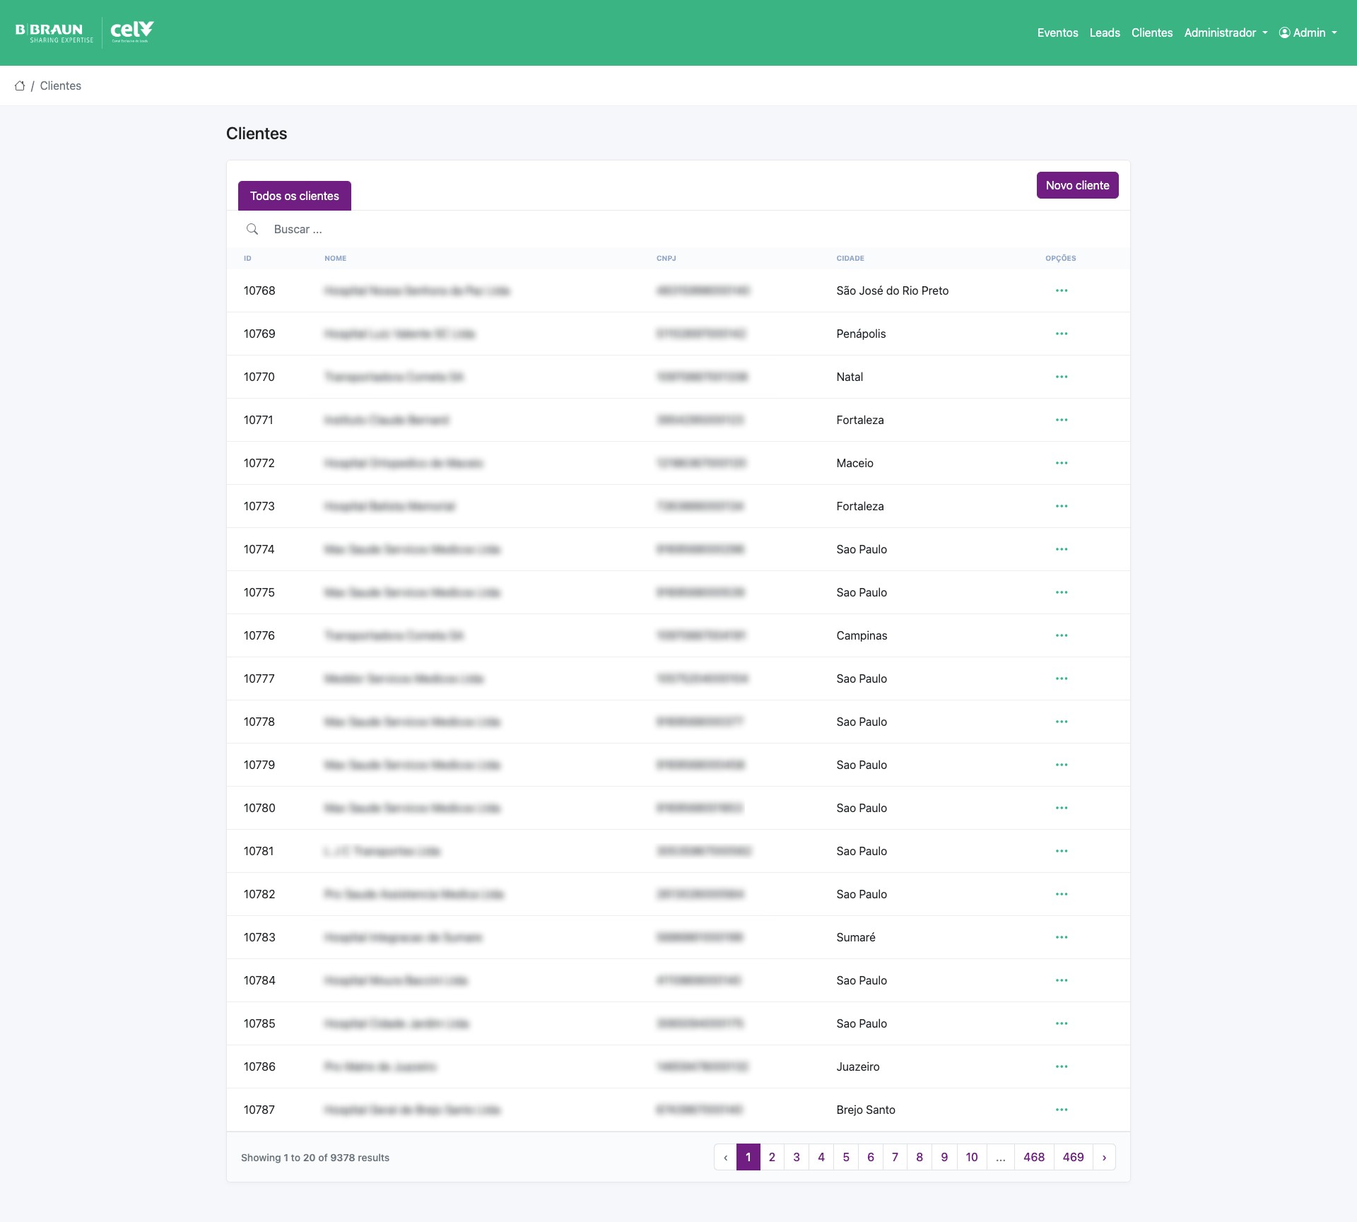Expand the Administrador dropdown

pos(1226,33)
